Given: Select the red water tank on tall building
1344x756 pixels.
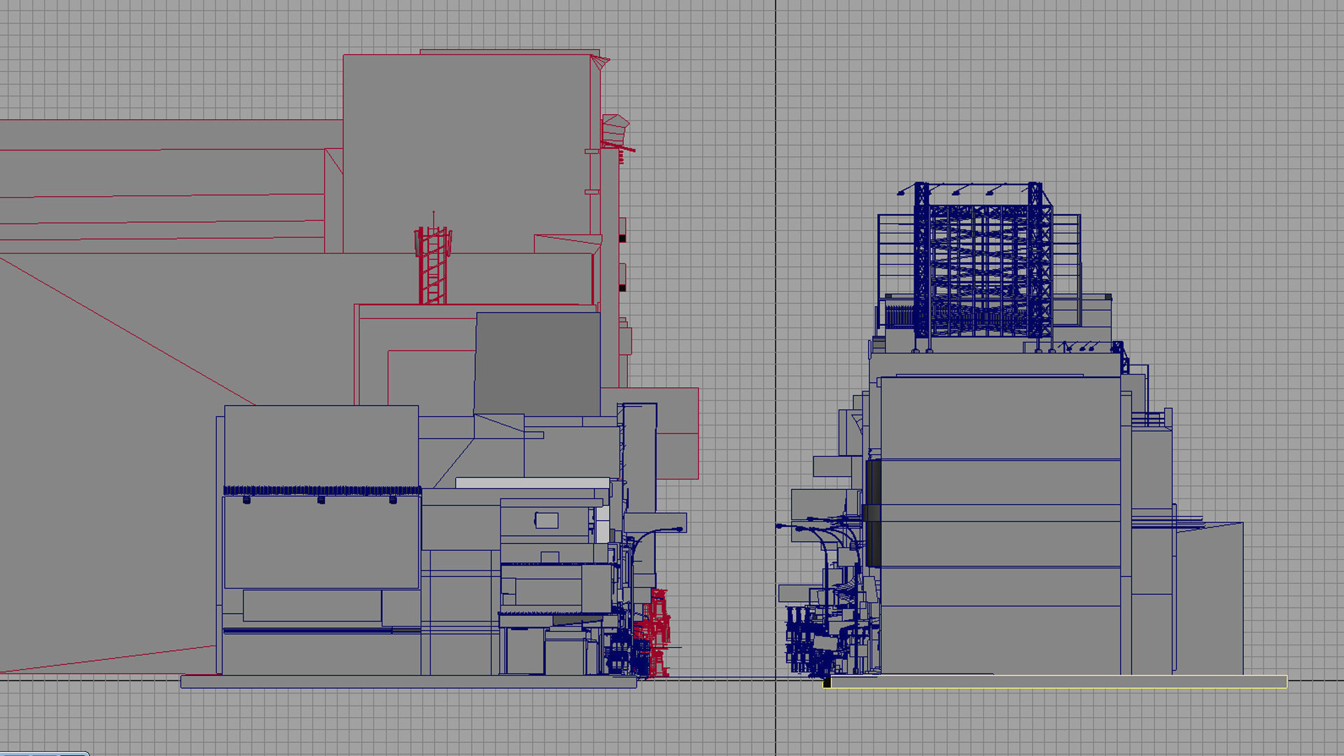Looking at the screenshot, I should [x=615, y=130].
